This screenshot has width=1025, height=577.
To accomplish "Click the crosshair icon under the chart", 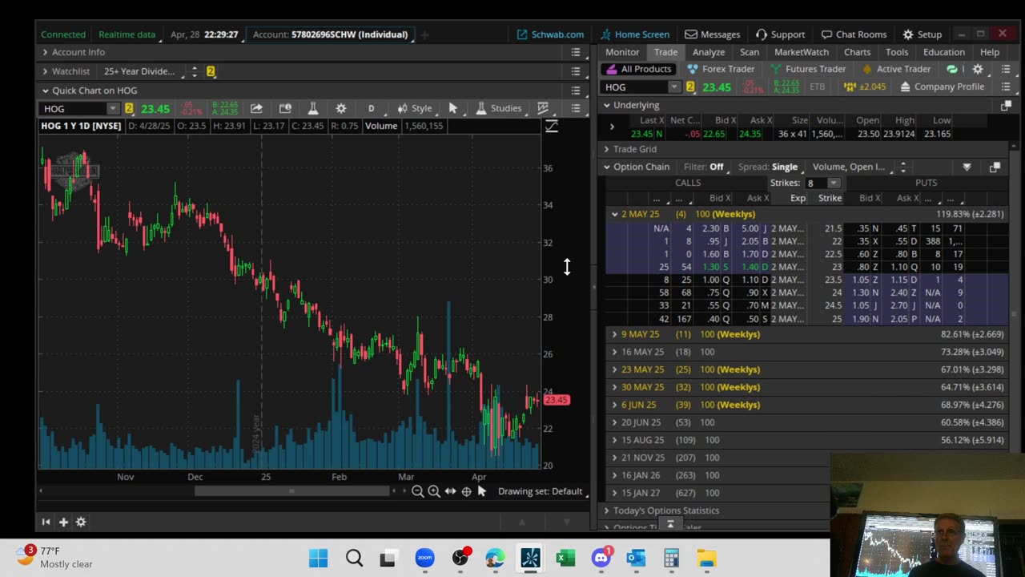I will click(466, 491).
